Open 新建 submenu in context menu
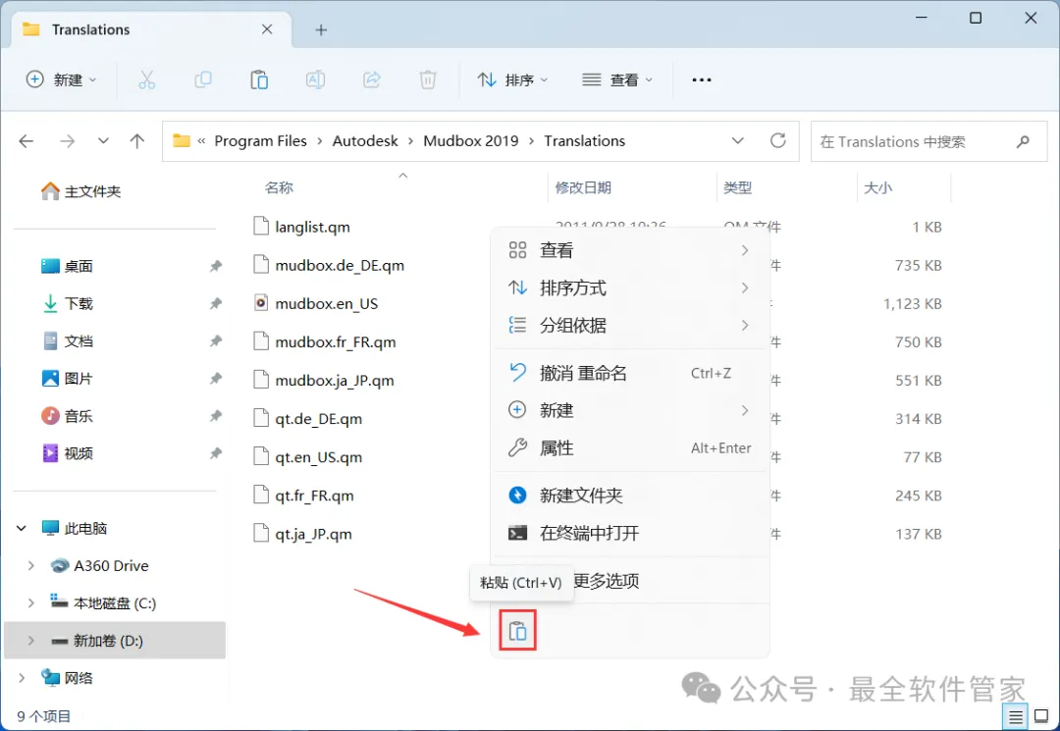Viewport: 1060px width, 731px height. [630, 411]
